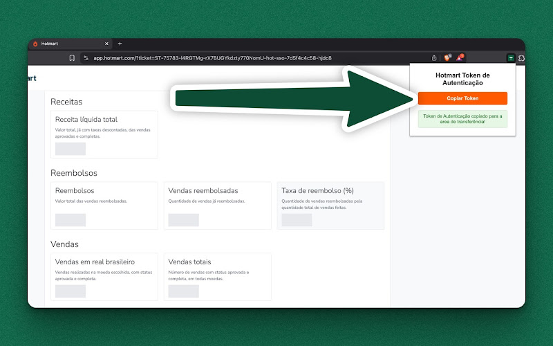Open Vendas em real brasileiro card
Image resolution: width=553 pixels, height=346 pixels.
pyautogui.click(x=104, y=277)
